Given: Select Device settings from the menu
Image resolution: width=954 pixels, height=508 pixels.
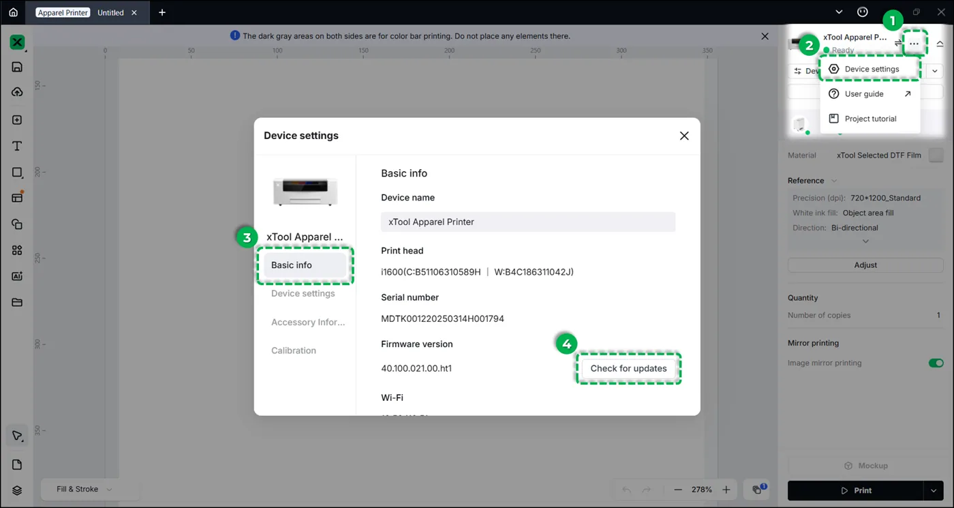Looking at the screenshot, I should click(x=870, y=69).
